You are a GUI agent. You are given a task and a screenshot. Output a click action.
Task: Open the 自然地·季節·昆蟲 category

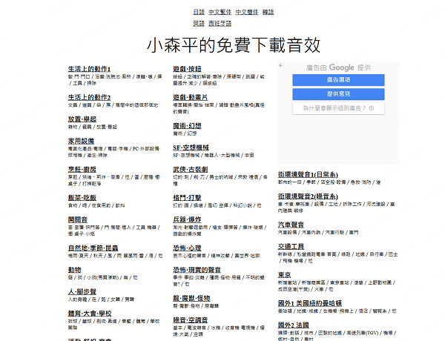point(93,248)
